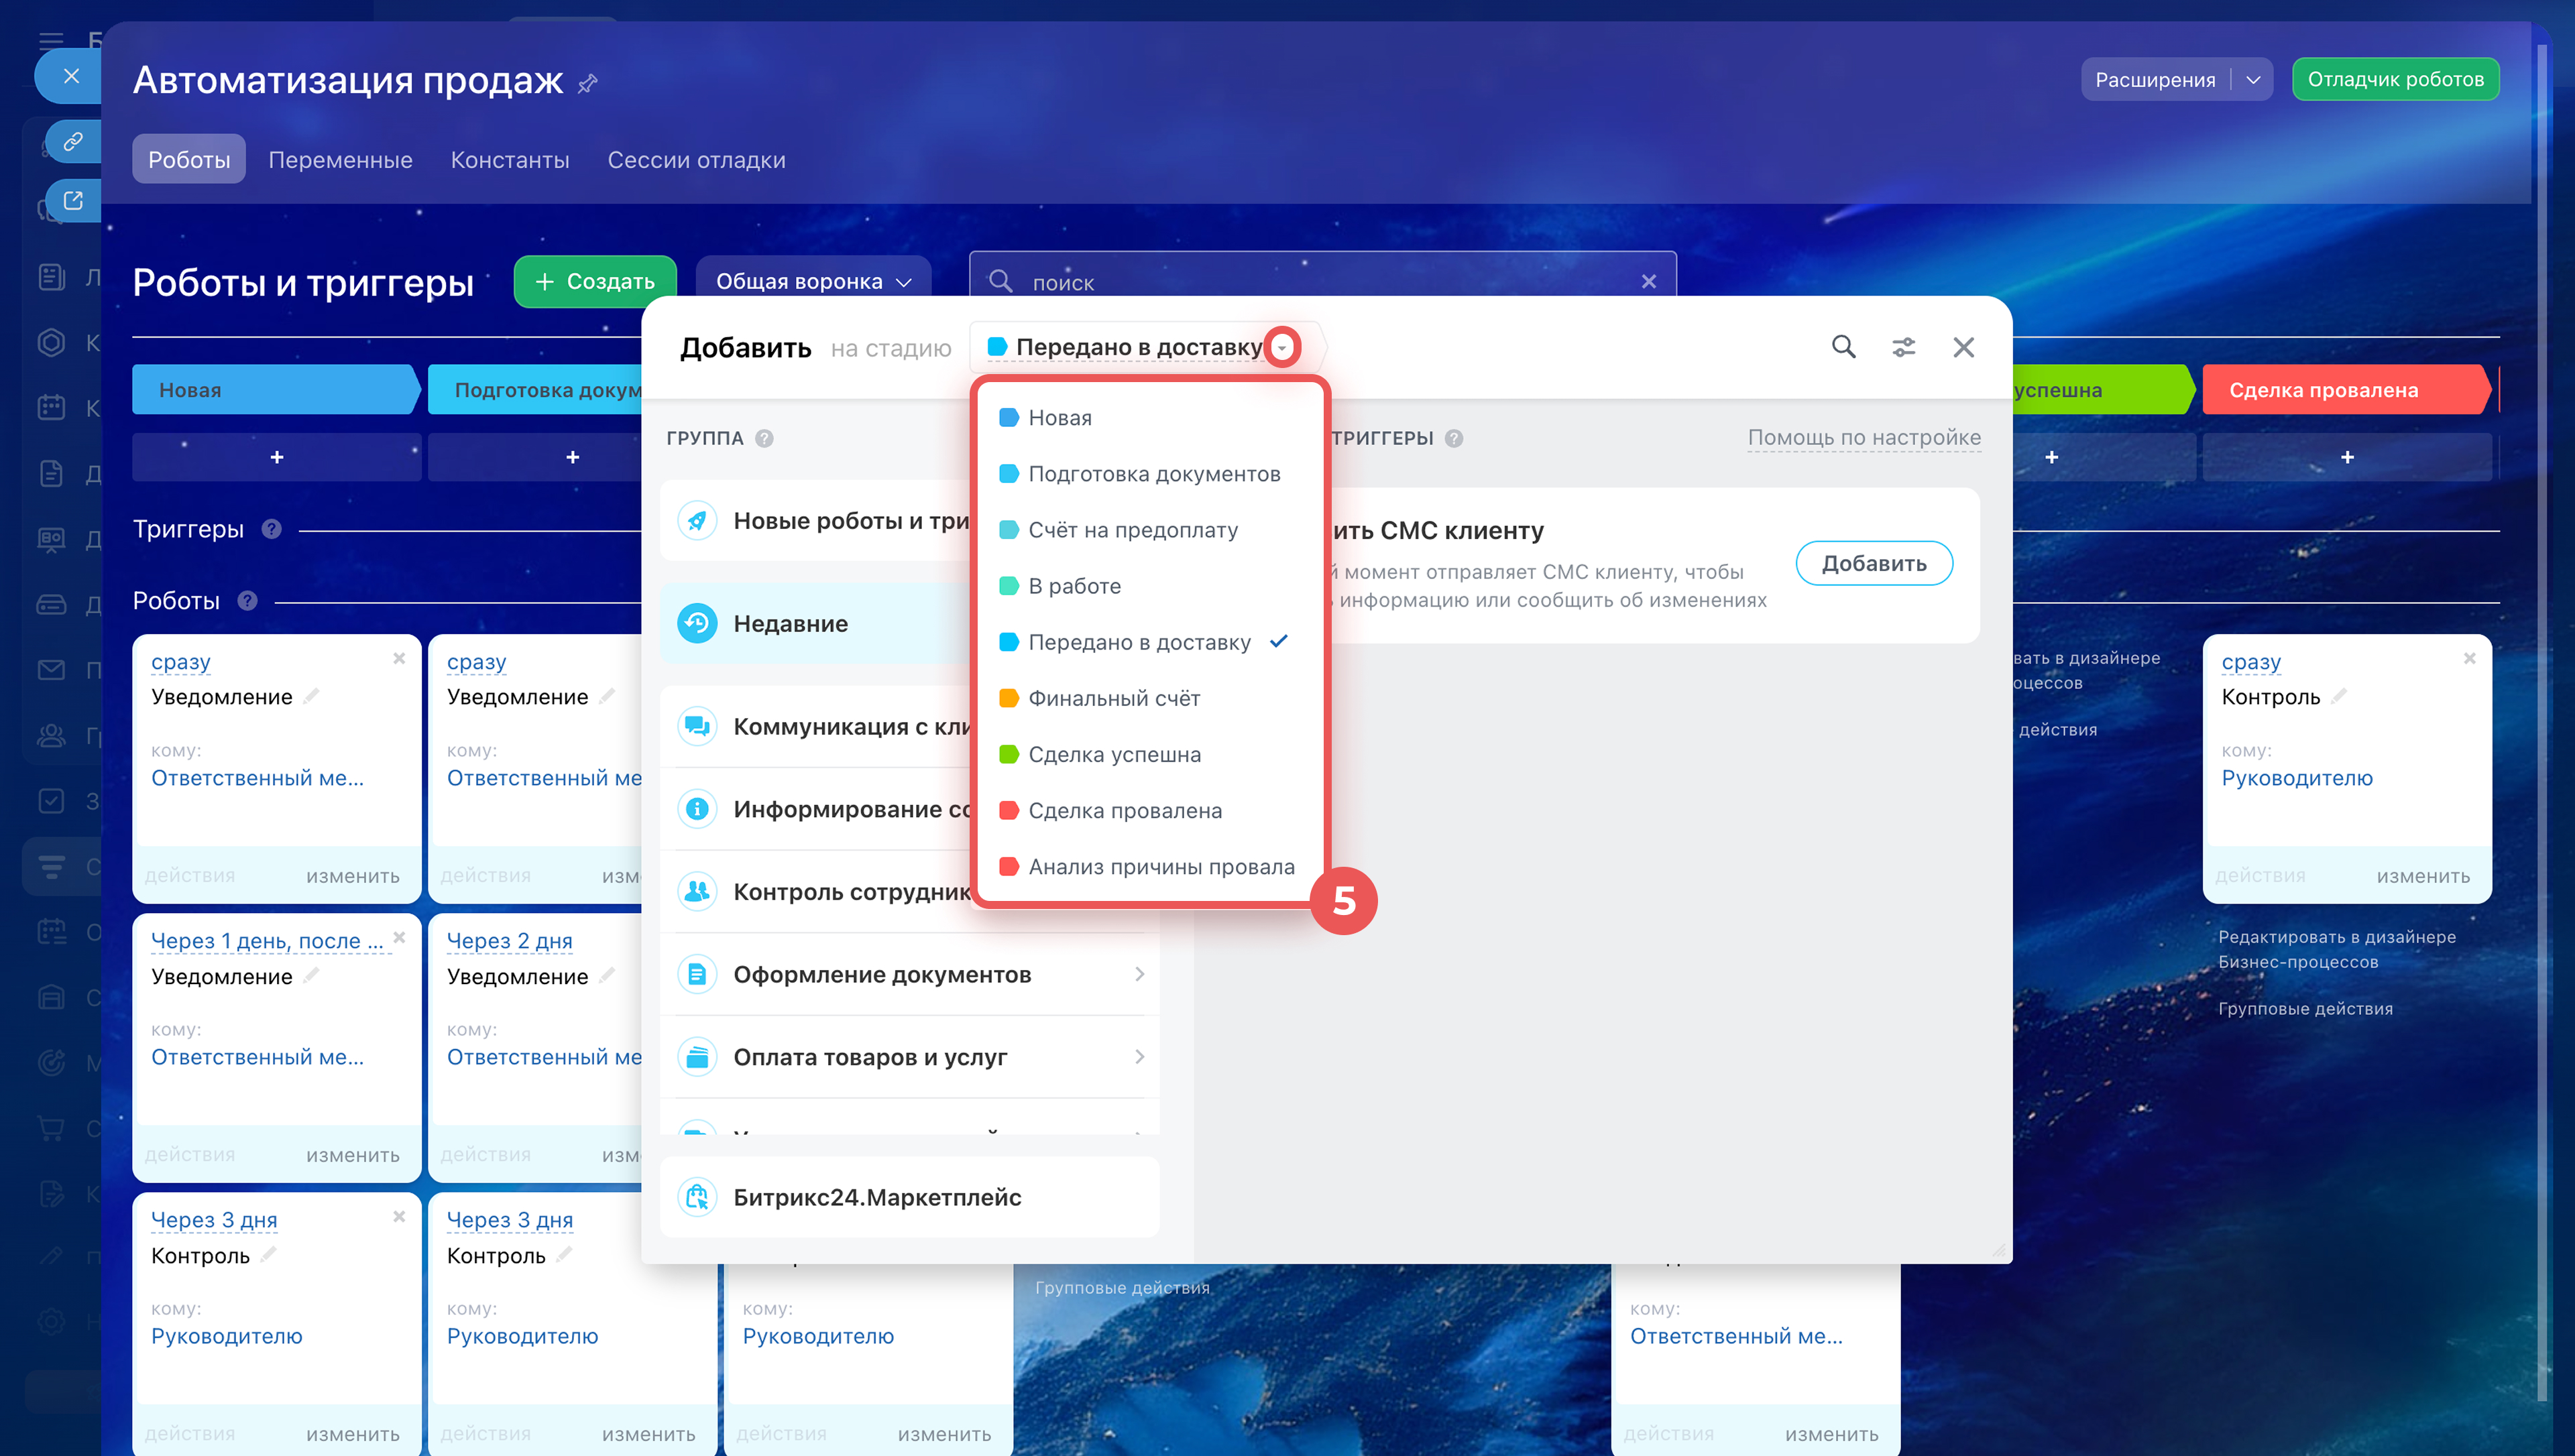Collapse the stage dropdown arrow
2575x1456 pixels.
(x=1282, y=348)
